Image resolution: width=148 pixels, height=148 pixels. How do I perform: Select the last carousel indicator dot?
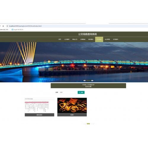(92, 81)
